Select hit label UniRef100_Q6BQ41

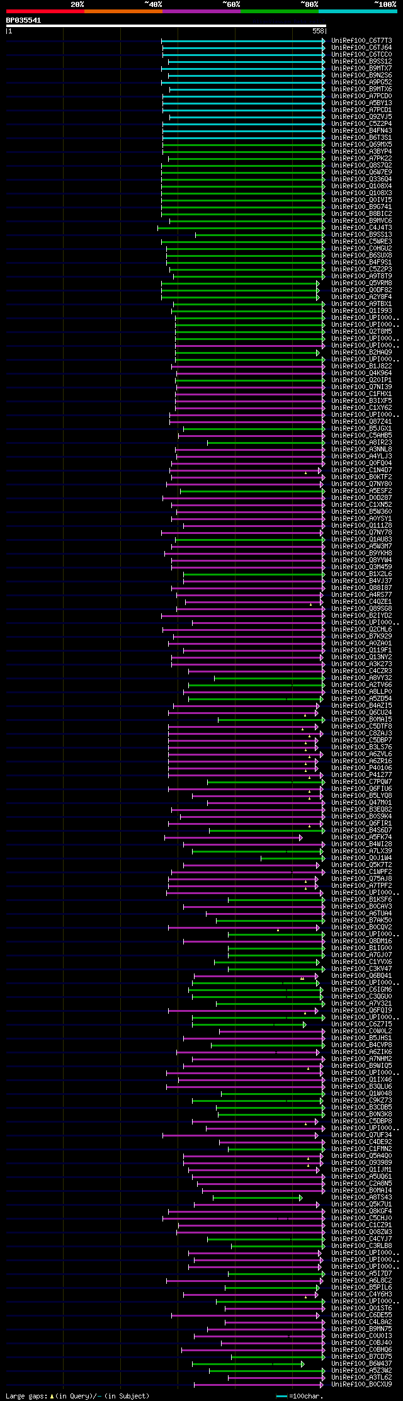361,975
